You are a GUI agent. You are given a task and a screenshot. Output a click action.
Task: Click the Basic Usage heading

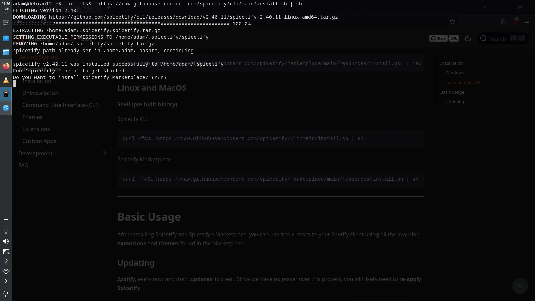click(149, 217)
